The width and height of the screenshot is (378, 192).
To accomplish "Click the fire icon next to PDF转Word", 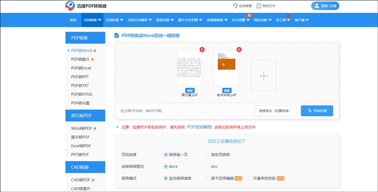I will 95,50.
